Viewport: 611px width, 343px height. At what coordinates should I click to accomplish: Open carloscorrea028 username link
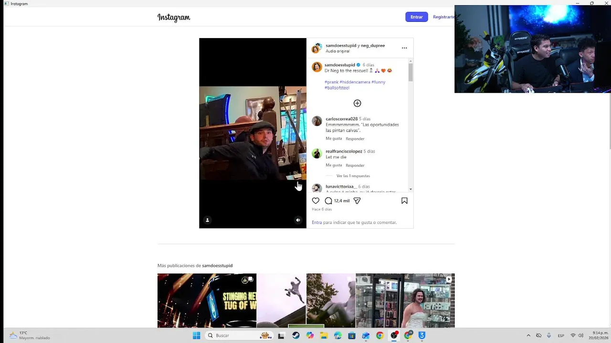(341, 119)
